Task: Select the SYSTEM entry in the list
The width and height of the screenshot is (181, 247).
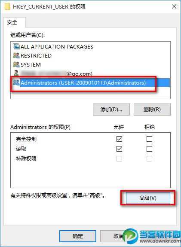Action: (31, 64)
